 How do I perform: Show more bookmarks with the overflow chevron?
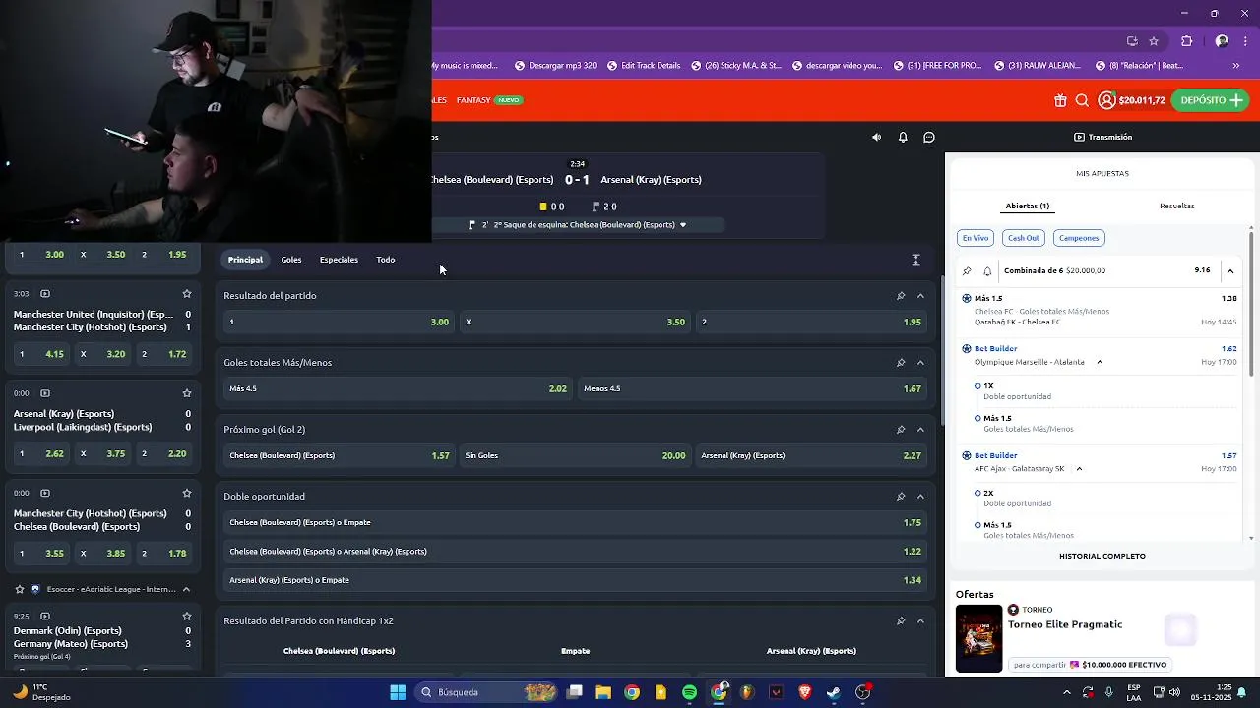click(1236, 66)
